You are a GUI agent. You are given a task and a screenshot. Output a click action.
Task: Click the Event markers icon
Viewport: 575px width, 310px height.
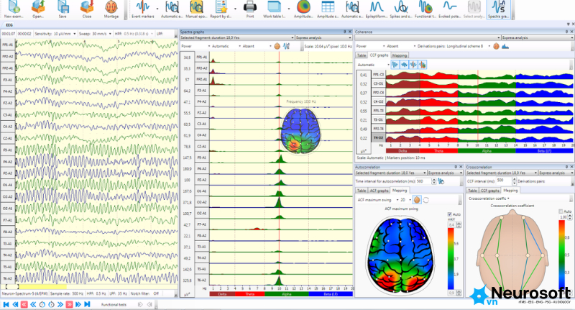(142, 9)
